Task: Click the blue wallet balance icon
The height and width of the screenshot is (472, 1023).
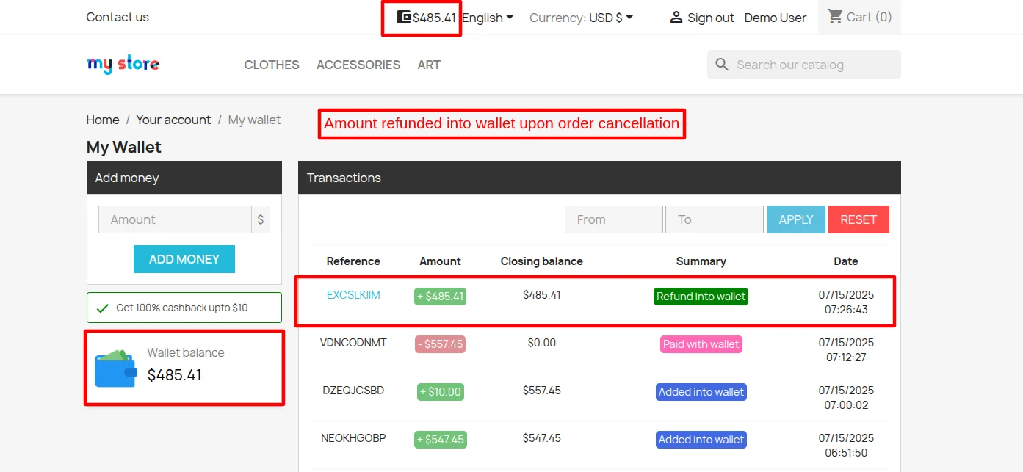Action: [115, 368]
